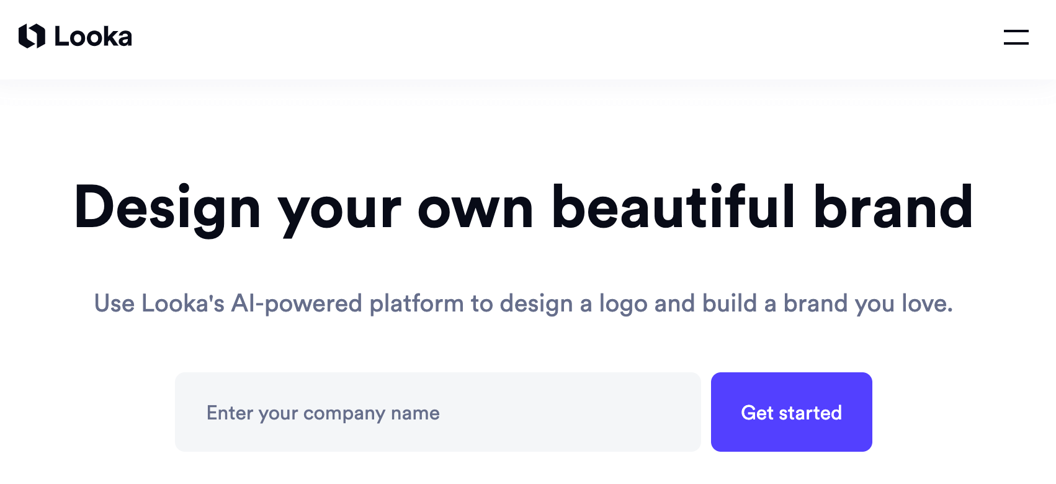Click the top line of the hamburger icon
Image resolution: width=1056 pixels, height=484 pixels.
coord(1016,30)
